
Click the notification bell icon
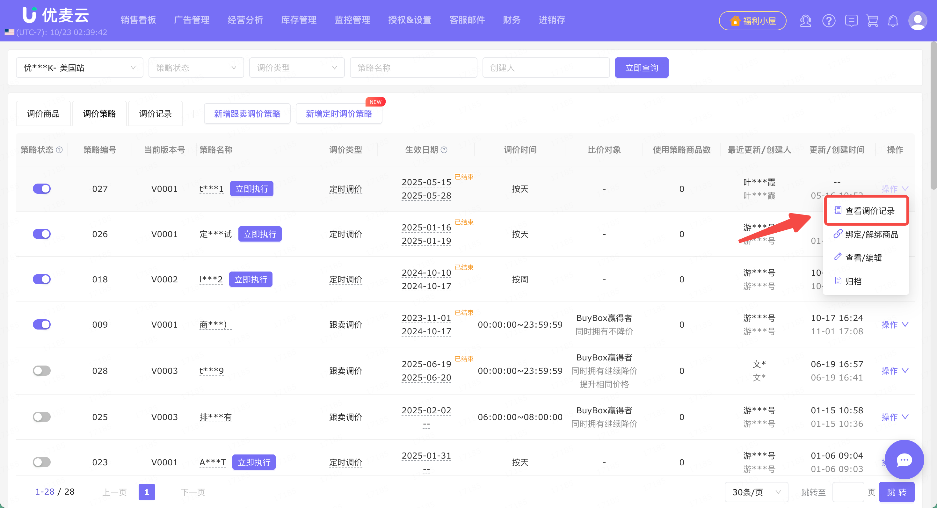click(x=893, y=21)
